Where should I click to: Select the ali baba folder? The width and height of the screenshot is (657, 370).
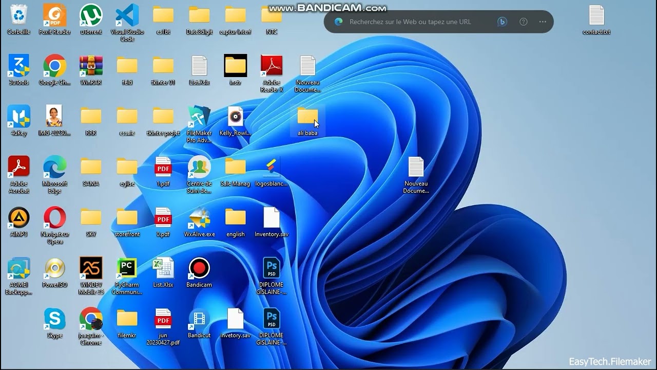[307, 116]
